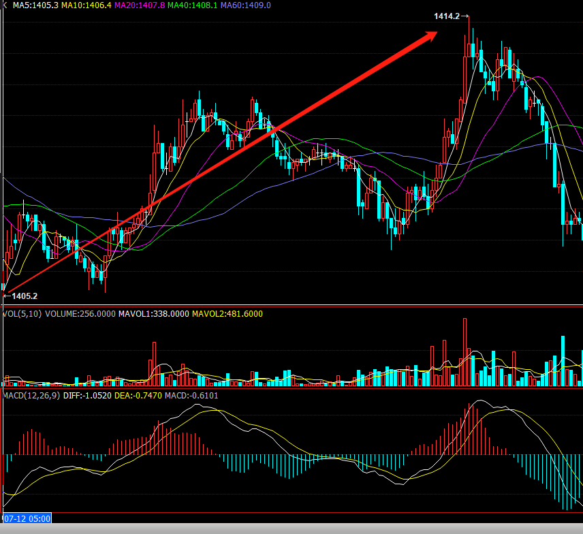Click the tallest red volume bar
583x534 pixels.
[464, 351]
